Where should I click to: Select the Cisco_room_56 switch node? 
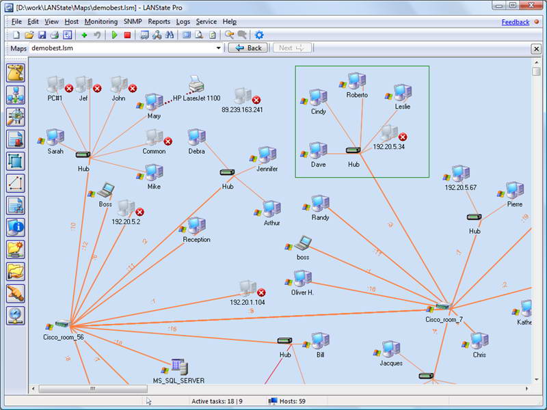[62, 323]
